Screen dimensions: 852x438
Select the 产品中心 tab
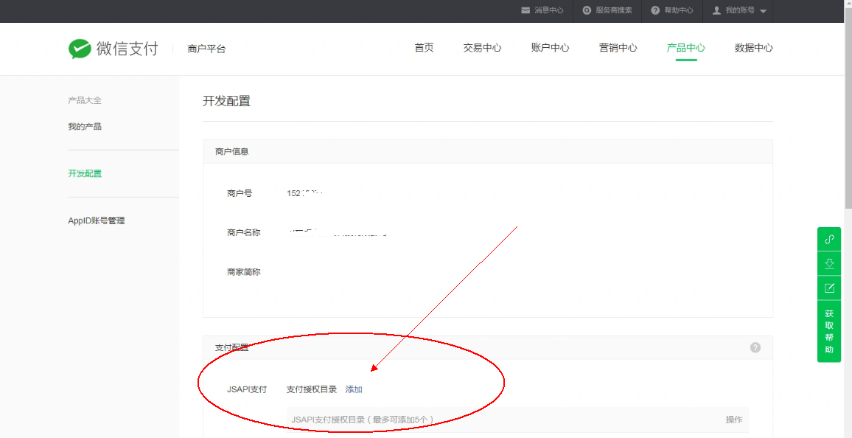685,48
